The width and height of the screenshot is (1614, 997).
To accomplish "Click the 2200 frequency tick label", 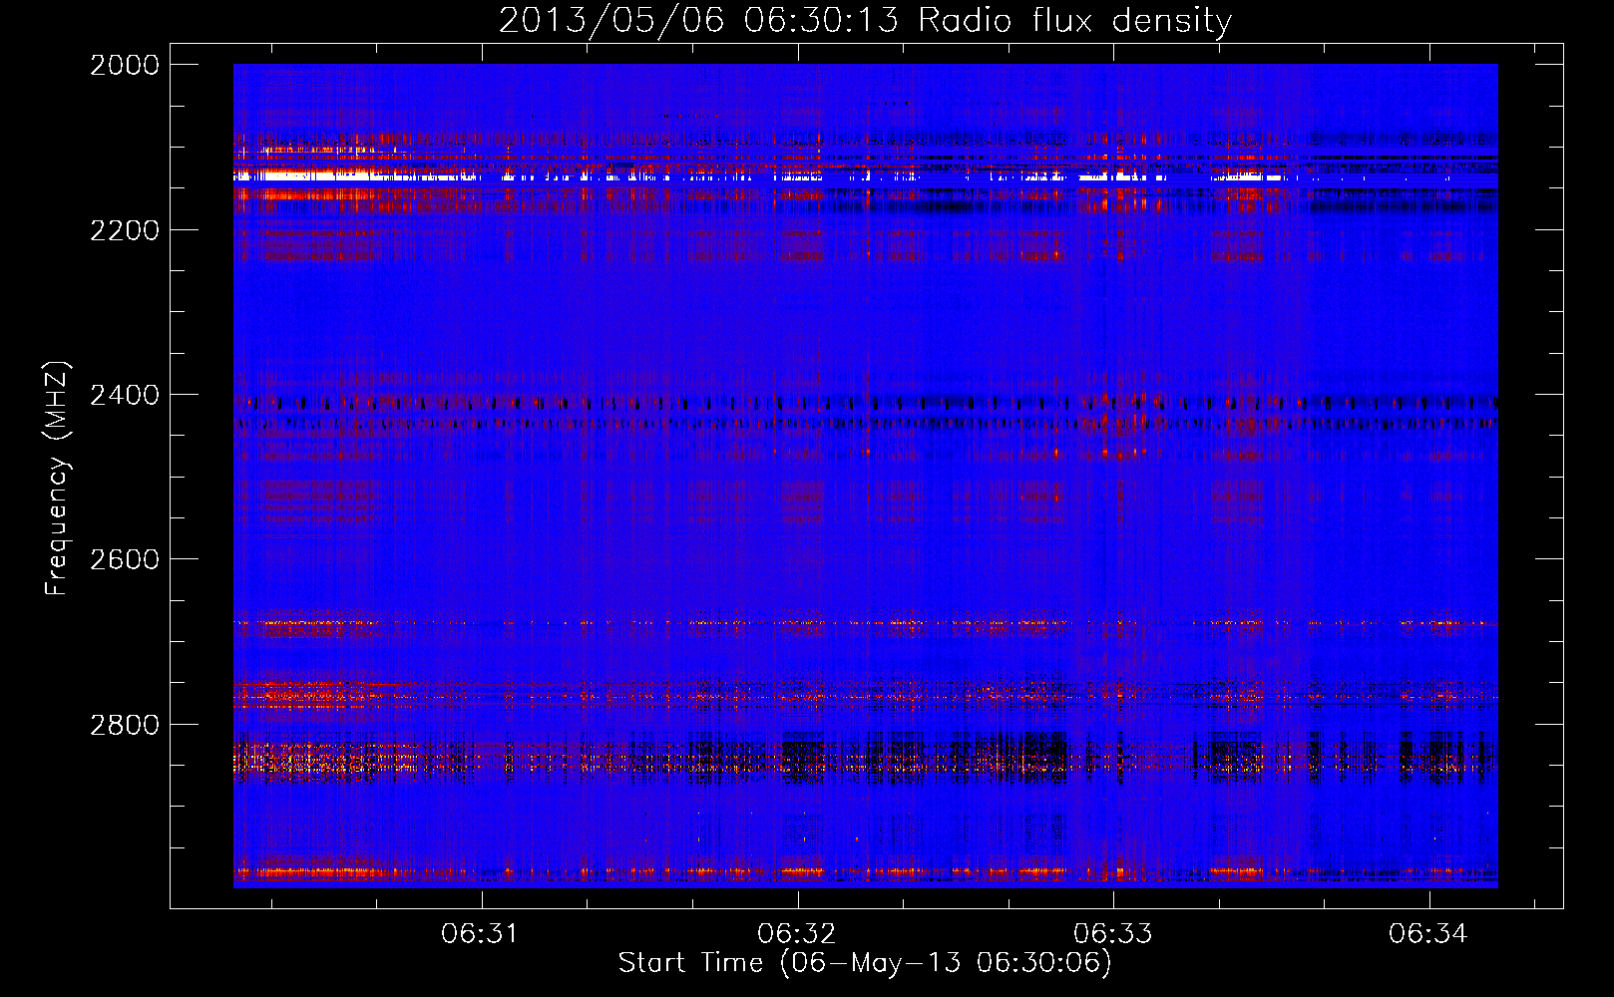I will point(125,230).
